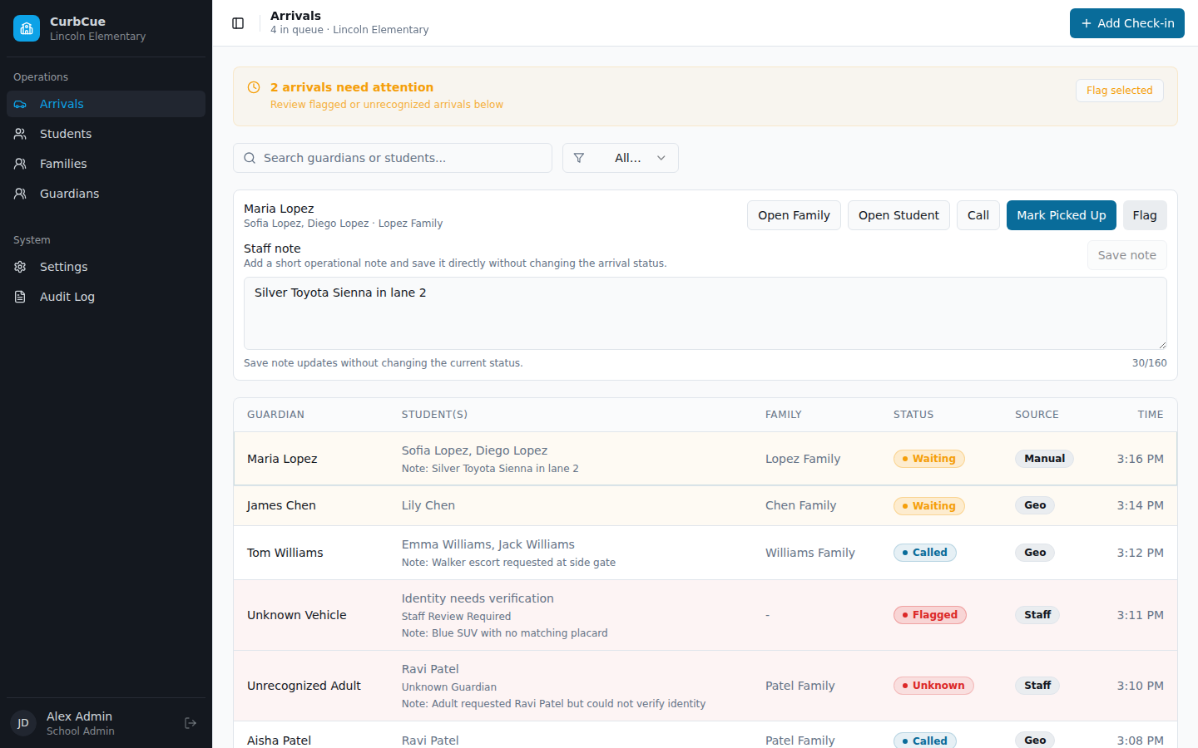Click the Guardian column header

[275, 415]
